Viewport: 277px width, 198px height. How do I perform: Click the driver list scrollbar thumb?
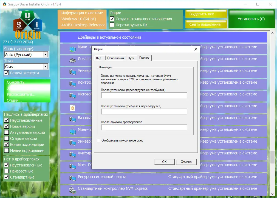pos(272,157)
